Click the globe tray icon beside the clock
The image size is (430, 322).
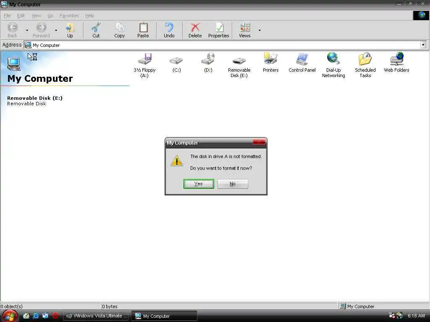400,315
